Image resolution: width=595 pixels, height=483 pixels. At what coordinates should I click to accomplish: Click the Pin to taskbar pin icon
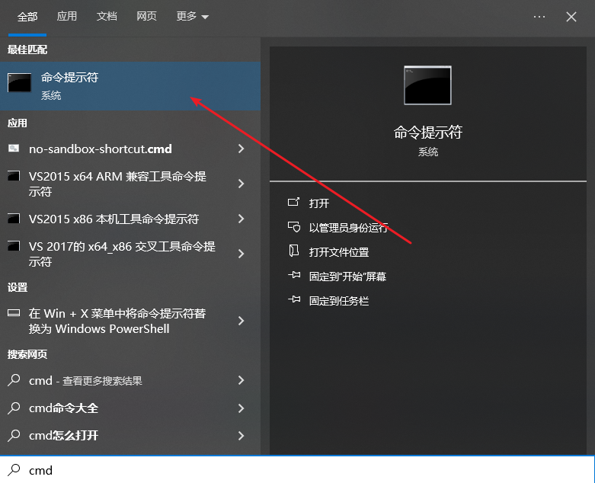point(294,300)
